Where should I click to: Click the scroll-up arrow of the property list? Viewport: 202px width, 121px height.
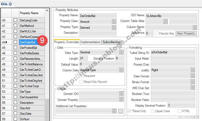click(x=47, y=11)
